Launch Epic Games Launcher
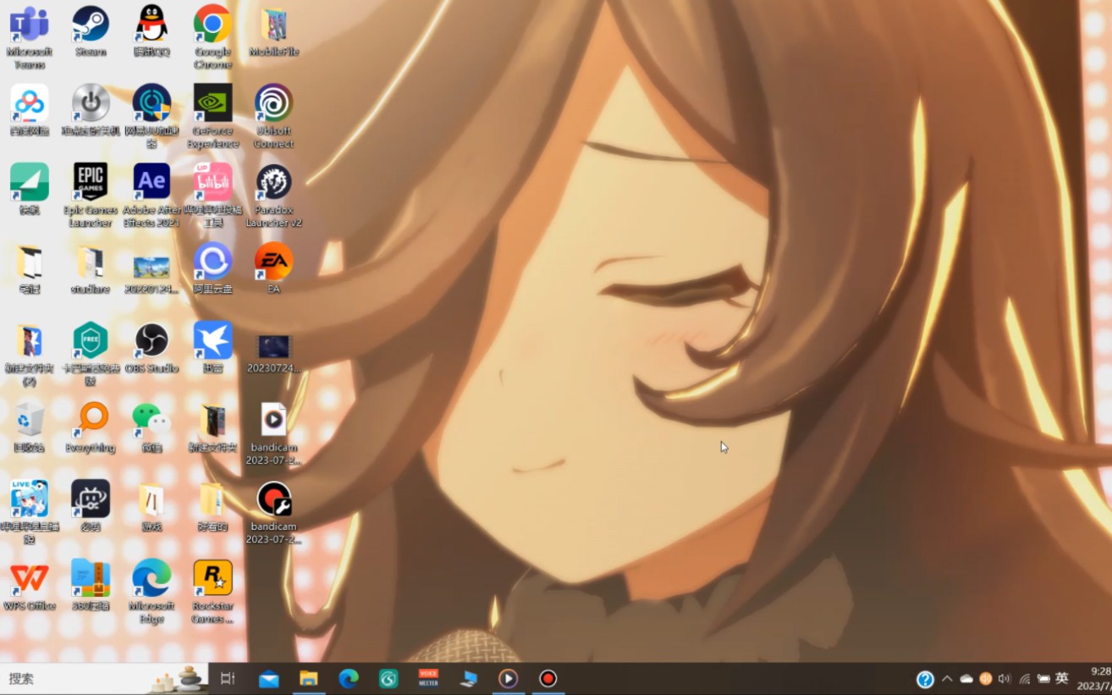The height and width of the screenshot is (695, 1112). coord(91,196)
